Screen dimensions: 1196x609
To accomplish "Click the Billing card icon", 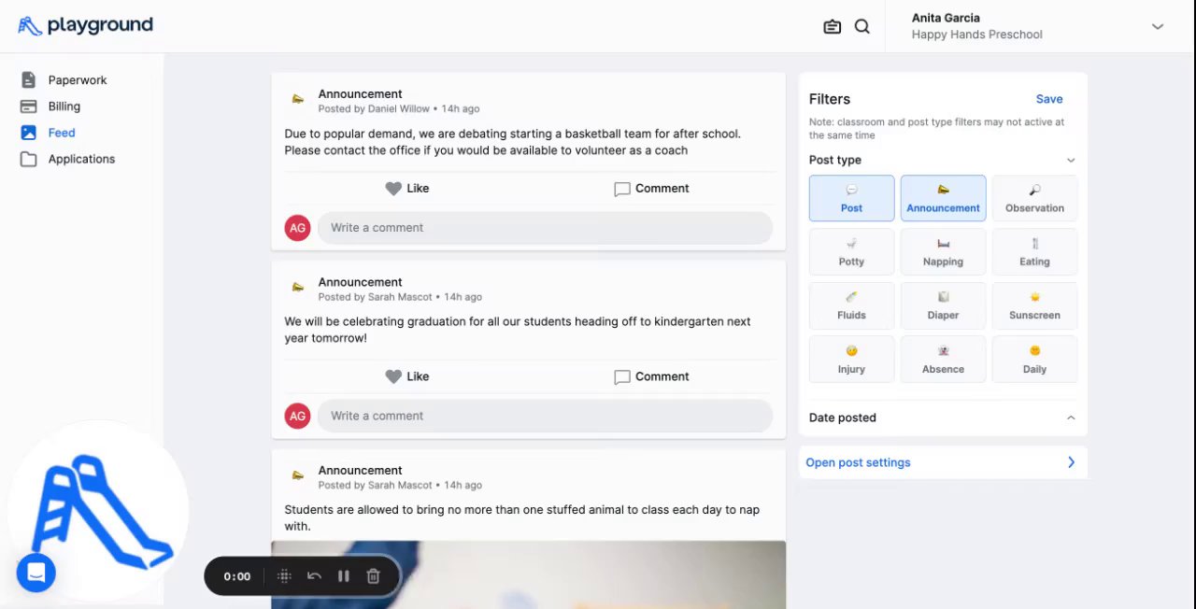I will pyautogui.click(x=29, y=106).
